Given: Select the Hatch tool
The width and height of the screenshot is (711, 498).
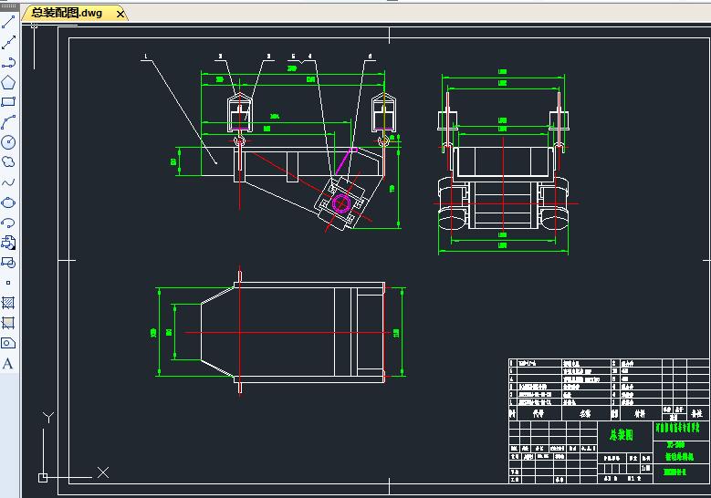Looking at the screenshot, I should (8, 302).
